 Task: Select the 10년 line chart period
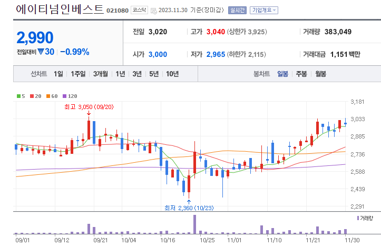(172, 74)
